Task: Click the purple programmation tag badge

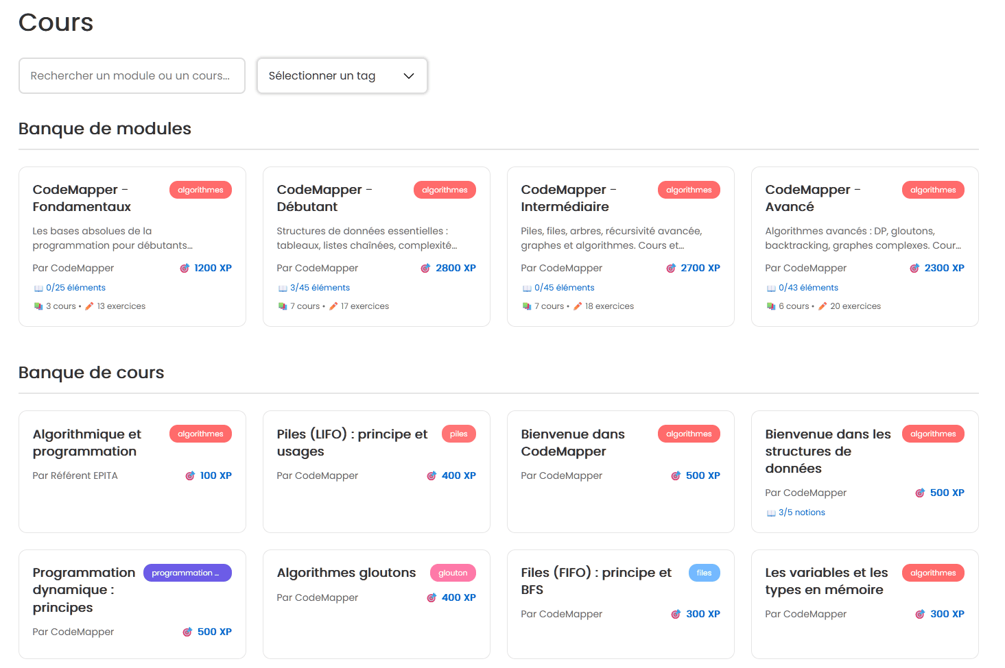Action: point(187,573)
